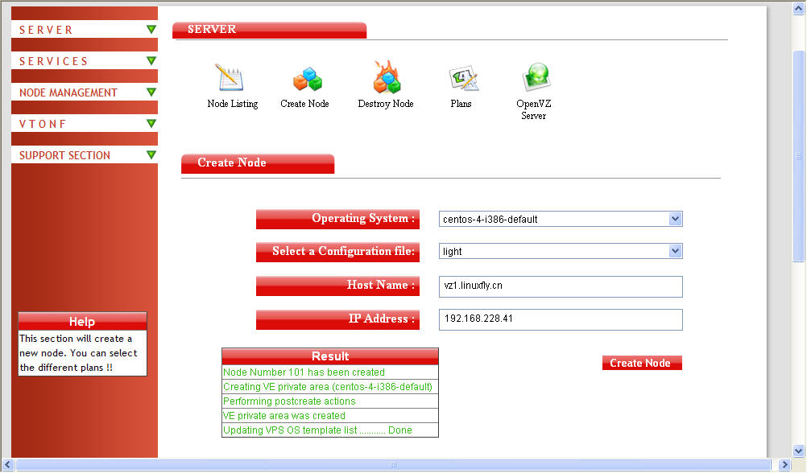The width and height of the screenshot is (807, 473).
Task: Open the Destroy Node flaming icon
Action: pyautogui.click(x=385, y=79)
